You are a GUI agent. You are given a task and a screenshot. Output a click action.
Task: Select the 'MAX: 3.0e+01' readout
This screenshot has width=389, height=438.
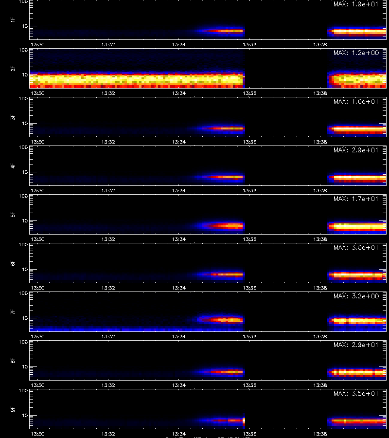[356, 247]
